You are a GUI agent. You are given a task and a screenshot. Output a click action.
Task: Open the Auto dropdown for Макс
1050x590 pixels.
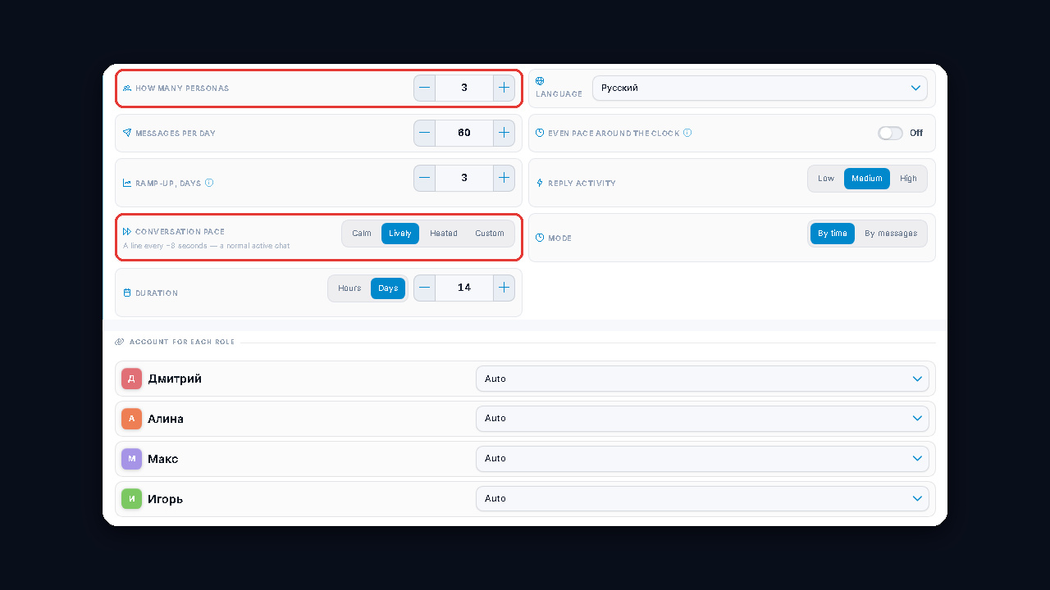702,459
